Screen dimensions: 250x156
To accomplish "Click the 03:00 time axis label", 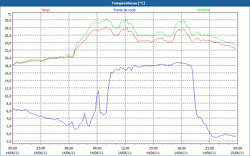I will click(x=41, y=149).
